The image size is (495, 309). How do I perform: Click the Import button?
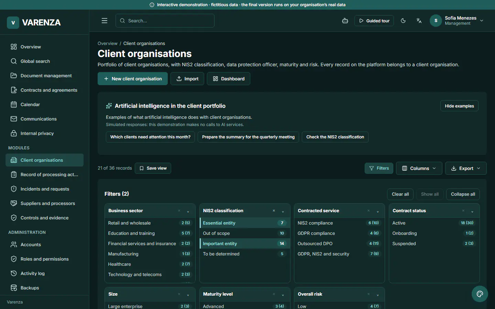click(x=187, y=79)
